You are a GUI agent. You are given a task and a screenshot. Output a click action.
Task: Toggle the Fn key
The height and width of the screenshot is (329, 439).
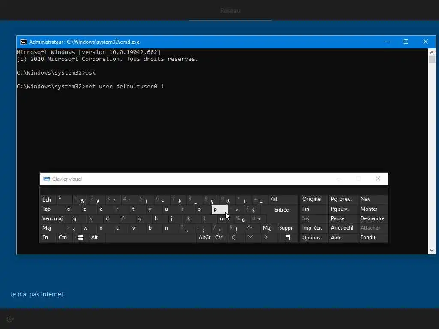point(48,237)
